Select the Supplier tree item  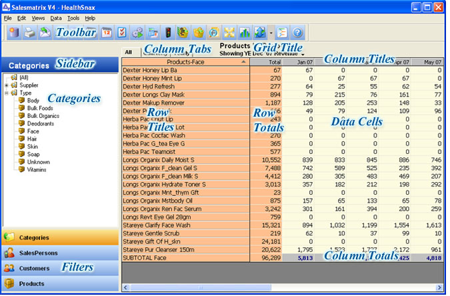(x=29, y=85)
